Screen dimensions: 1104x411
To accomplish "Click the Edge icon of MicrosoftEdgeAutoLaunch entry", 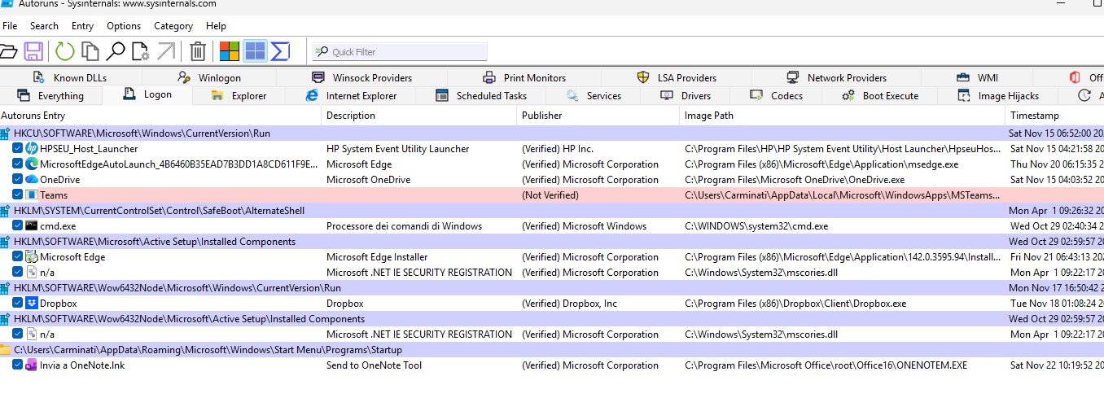I will tap(32, 164).
